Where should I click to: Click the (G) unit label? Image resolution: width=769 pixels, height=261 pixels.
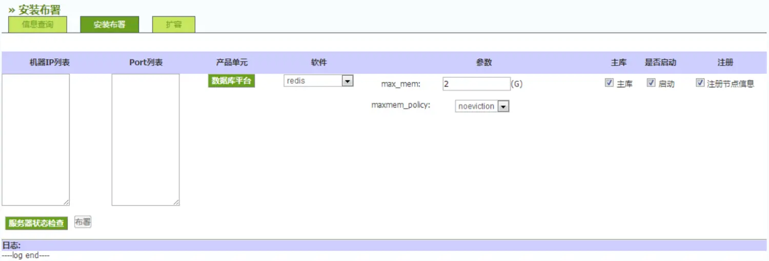pyautogui.click(x=517, y=84)
